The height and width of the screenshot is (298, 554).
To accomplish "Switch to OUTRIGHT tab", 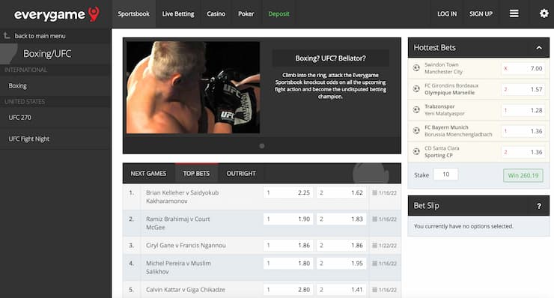I will [241, 174].
